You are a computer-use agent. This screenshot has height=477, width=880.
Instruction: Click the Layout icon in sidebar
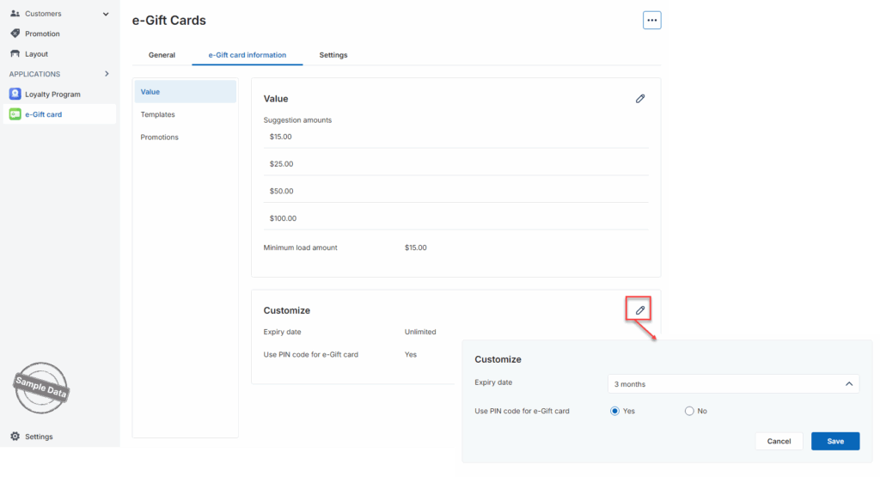[x=15, y=54]
